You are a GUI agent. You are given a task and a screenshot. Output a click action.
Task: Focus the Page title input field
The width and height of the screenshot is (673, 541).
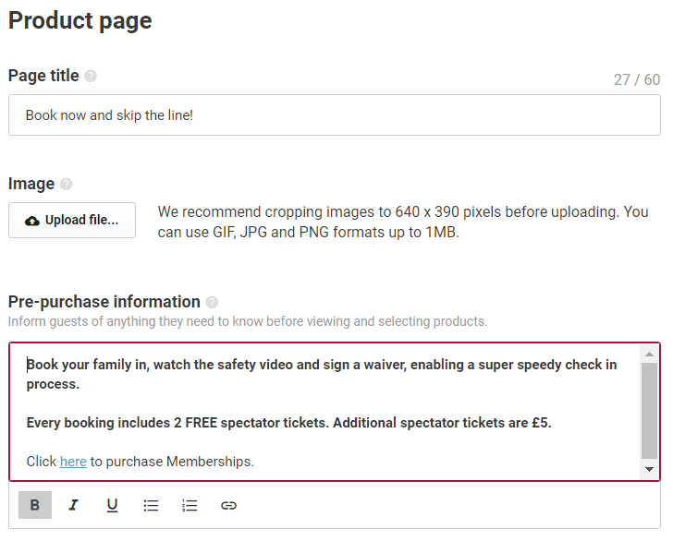[334, 115]
